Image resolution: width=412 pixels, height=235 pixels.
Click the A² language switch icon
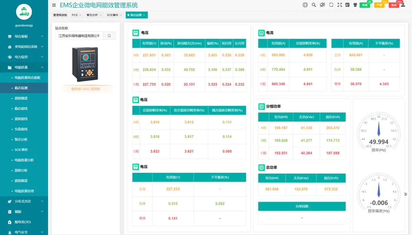point(347,5)
